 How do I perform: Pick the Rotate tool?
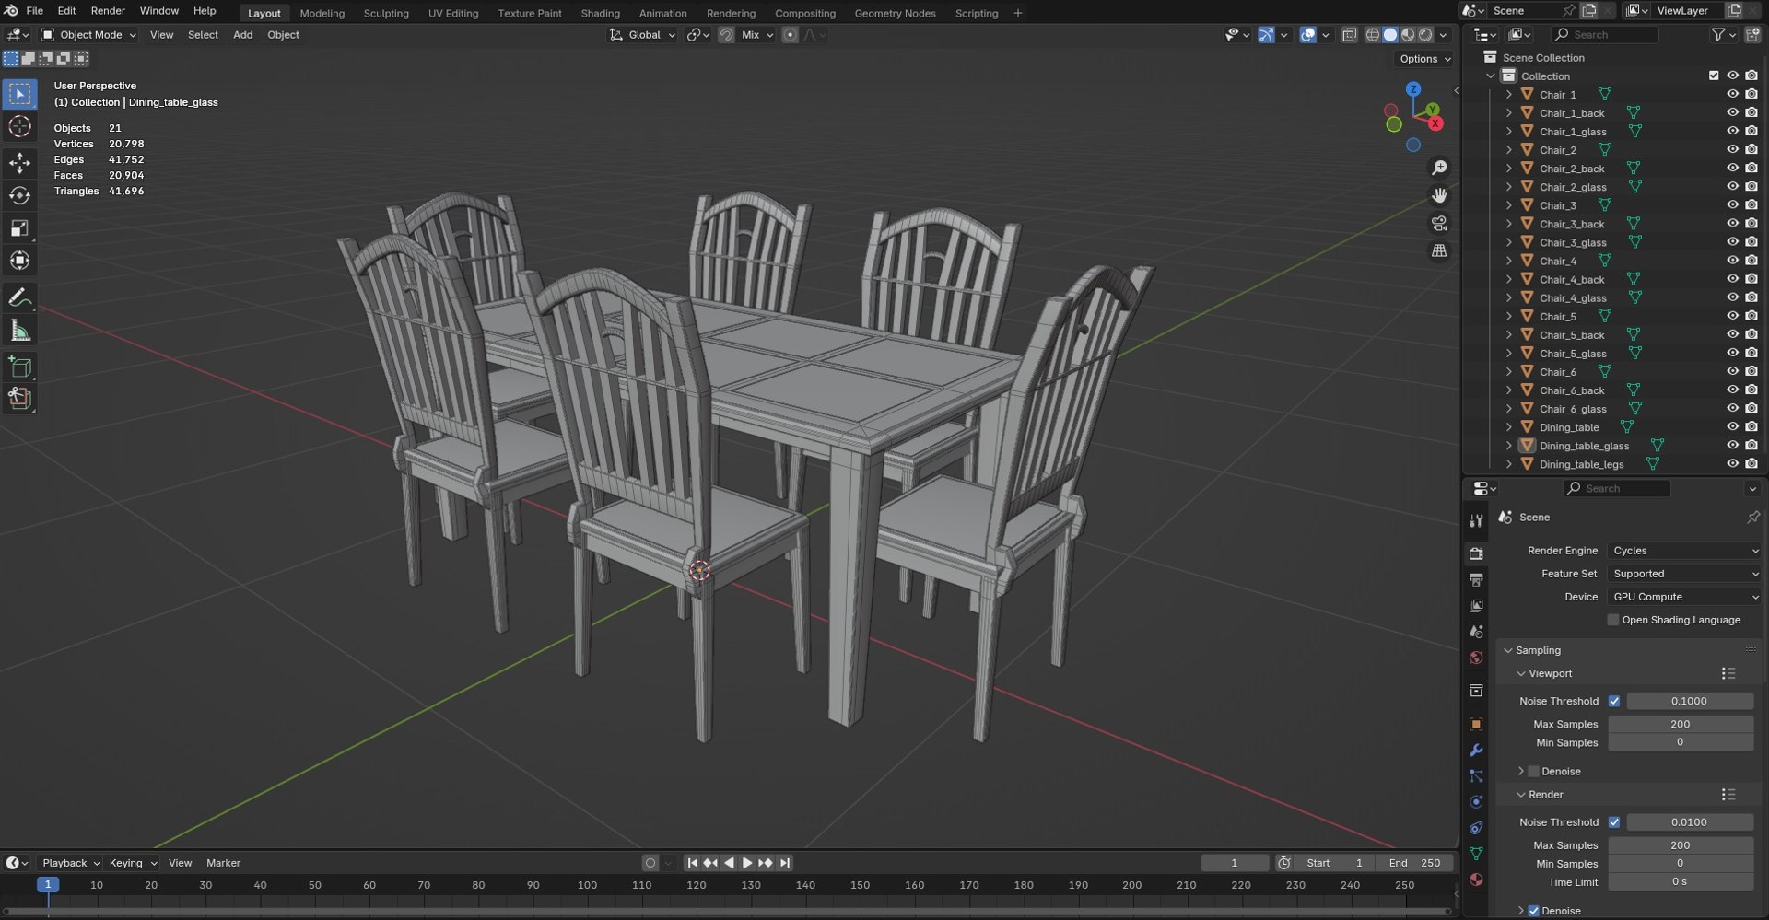[19, 195]
